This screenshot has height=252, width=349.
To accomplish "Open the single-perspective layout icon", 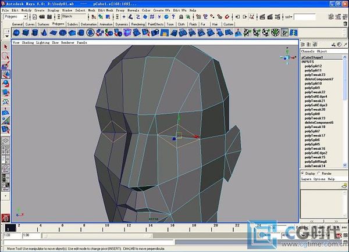I will point(6,141).
